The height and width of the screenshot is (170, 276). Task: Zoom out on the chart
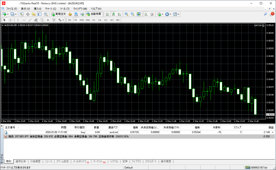click(132, 14)
